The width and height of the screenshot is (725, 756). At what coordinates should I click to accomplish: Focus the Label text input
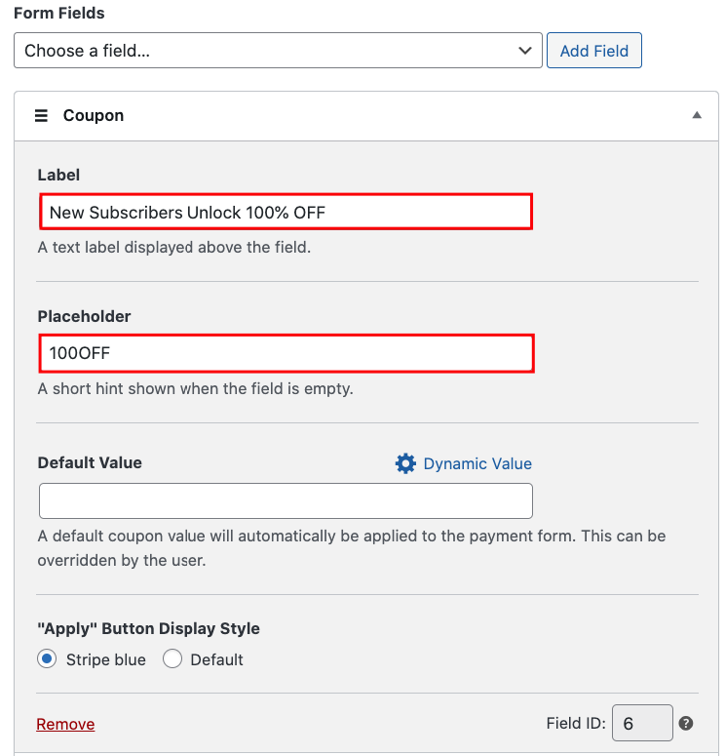coord(286,212)
